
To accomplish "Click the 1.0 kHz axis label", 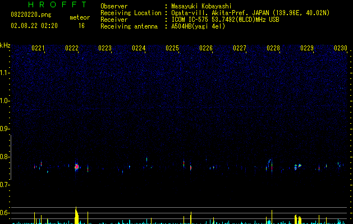I will tap(4, 101).
